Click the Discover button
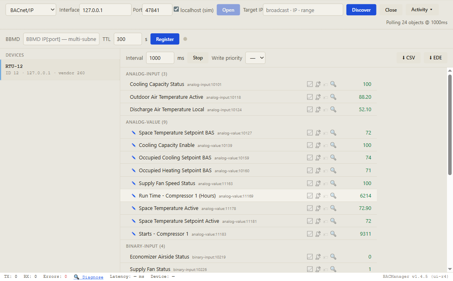The height and width of the screenshot is (281, 453). click(x=361, y=10)
